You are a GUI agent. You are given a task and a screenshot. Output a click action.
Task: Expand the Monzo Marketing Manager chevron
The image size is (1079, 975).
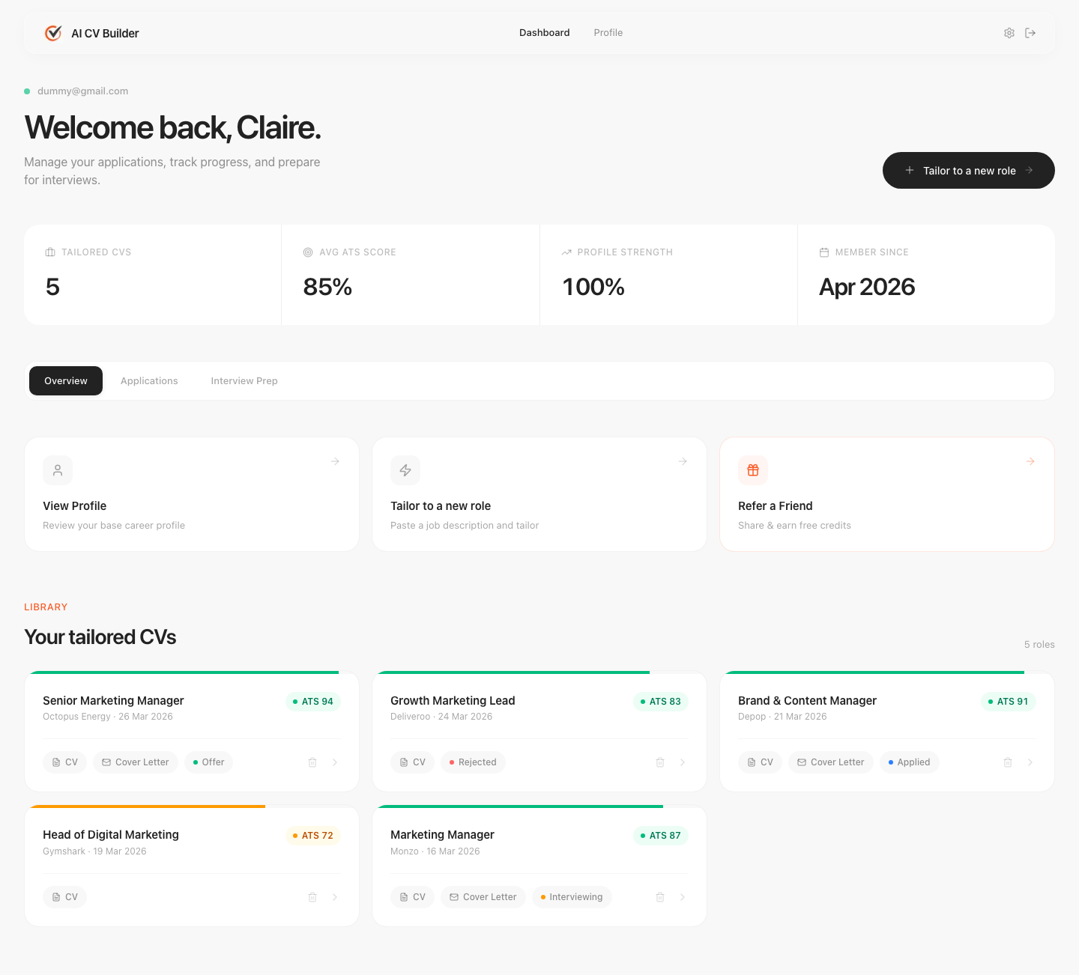coord(683,897)
